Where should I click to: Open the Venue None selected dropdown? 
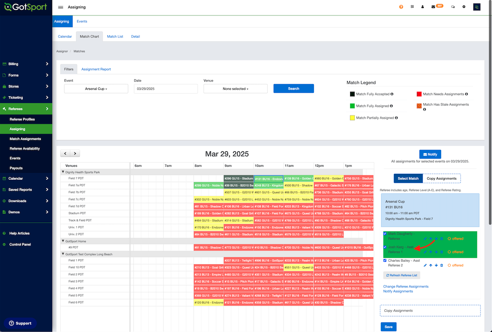(x=235, y=89)
